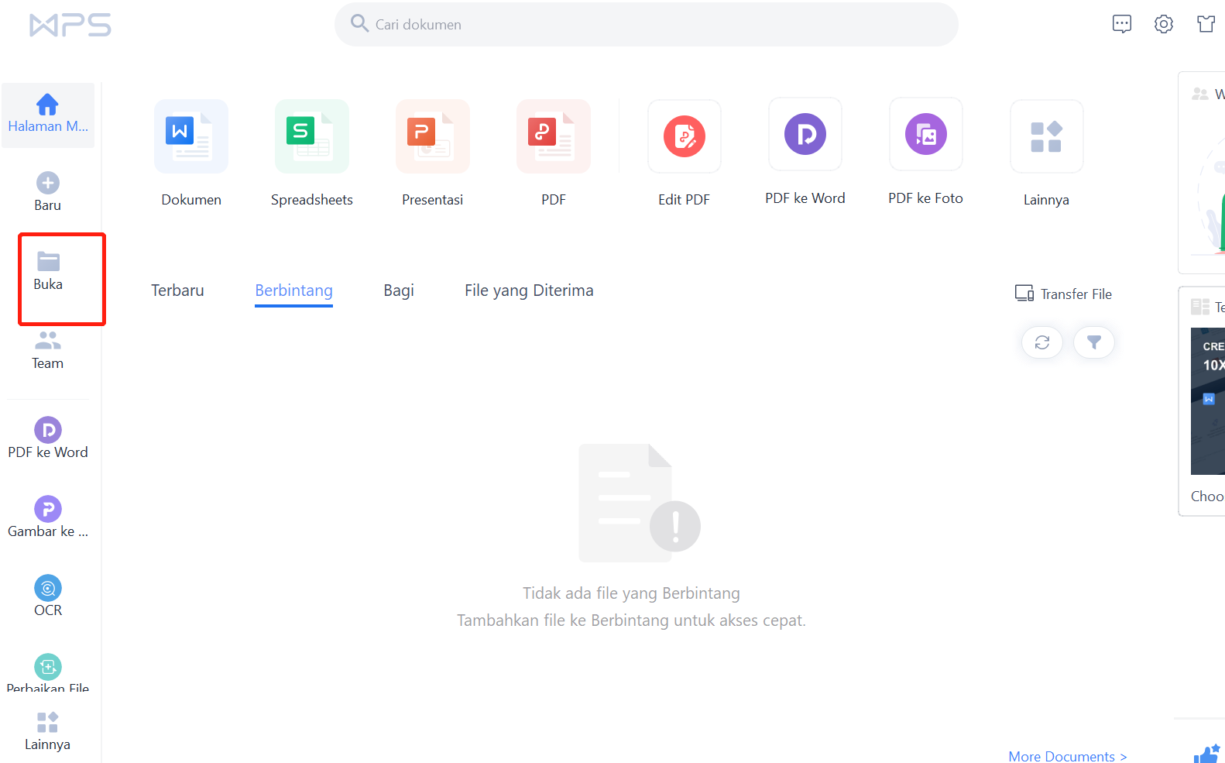1225x763 pixels.
Task: Open the Dokumen (Writer) icon
Action: (x=191, y=137)
